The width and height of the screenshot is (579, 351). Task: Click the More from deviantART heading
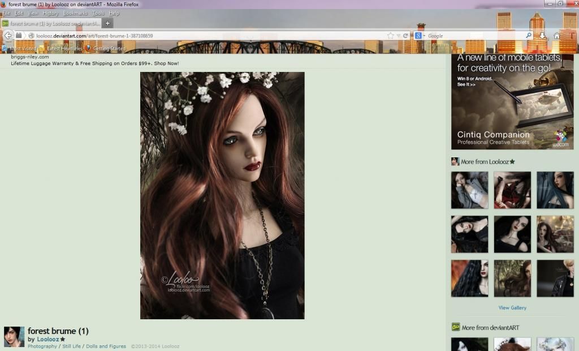(x=490, y=328)
